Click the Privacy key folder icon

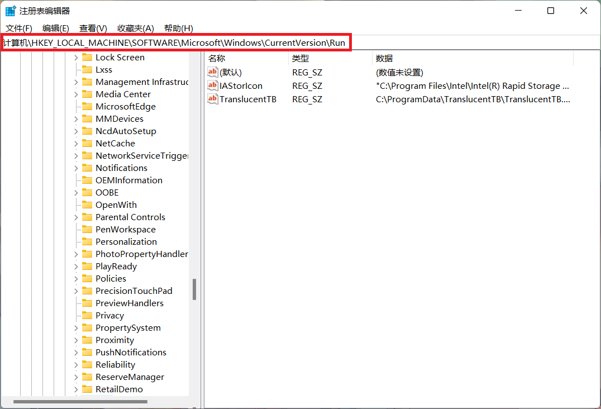click(87, 315)
